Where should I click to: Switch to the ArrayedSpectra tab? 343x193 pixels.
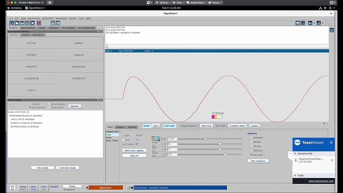86,28
